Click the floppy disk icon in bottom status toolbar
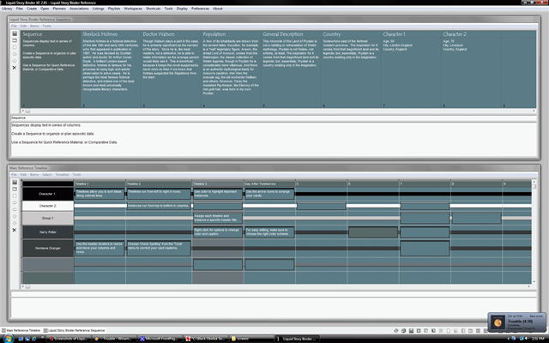The height and width of the screenshot is (343, 549). (x=411, y=331)
